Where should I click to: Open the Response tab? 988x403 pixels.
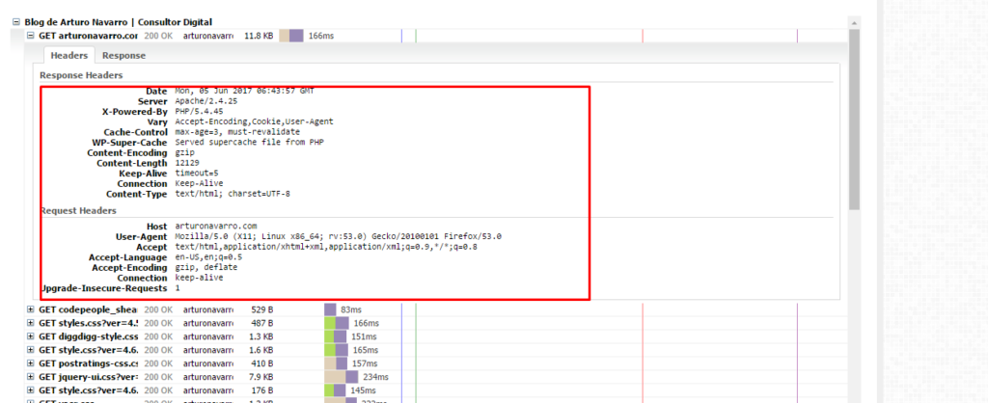tap(124, 55)
